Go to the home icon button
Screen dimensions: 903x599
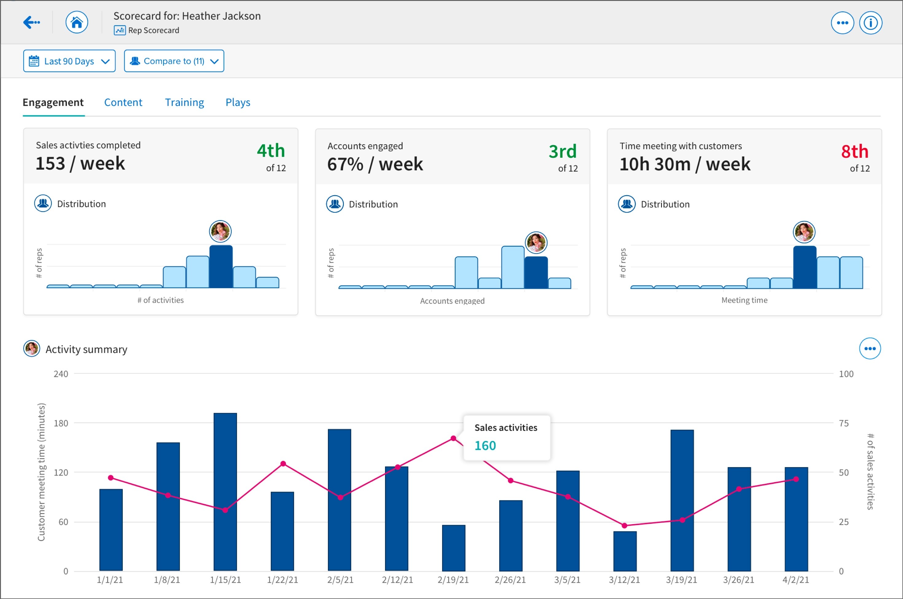(76, 22)
